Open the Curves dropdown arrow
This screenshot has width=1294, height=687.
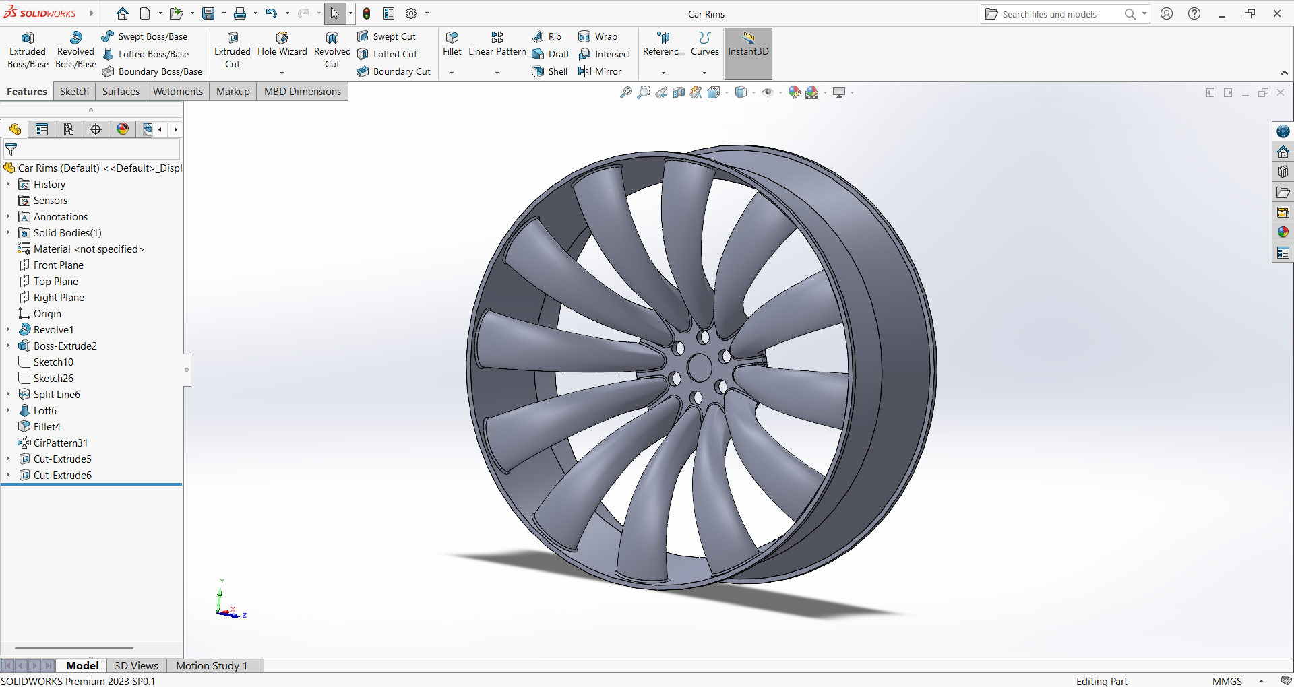704,73
